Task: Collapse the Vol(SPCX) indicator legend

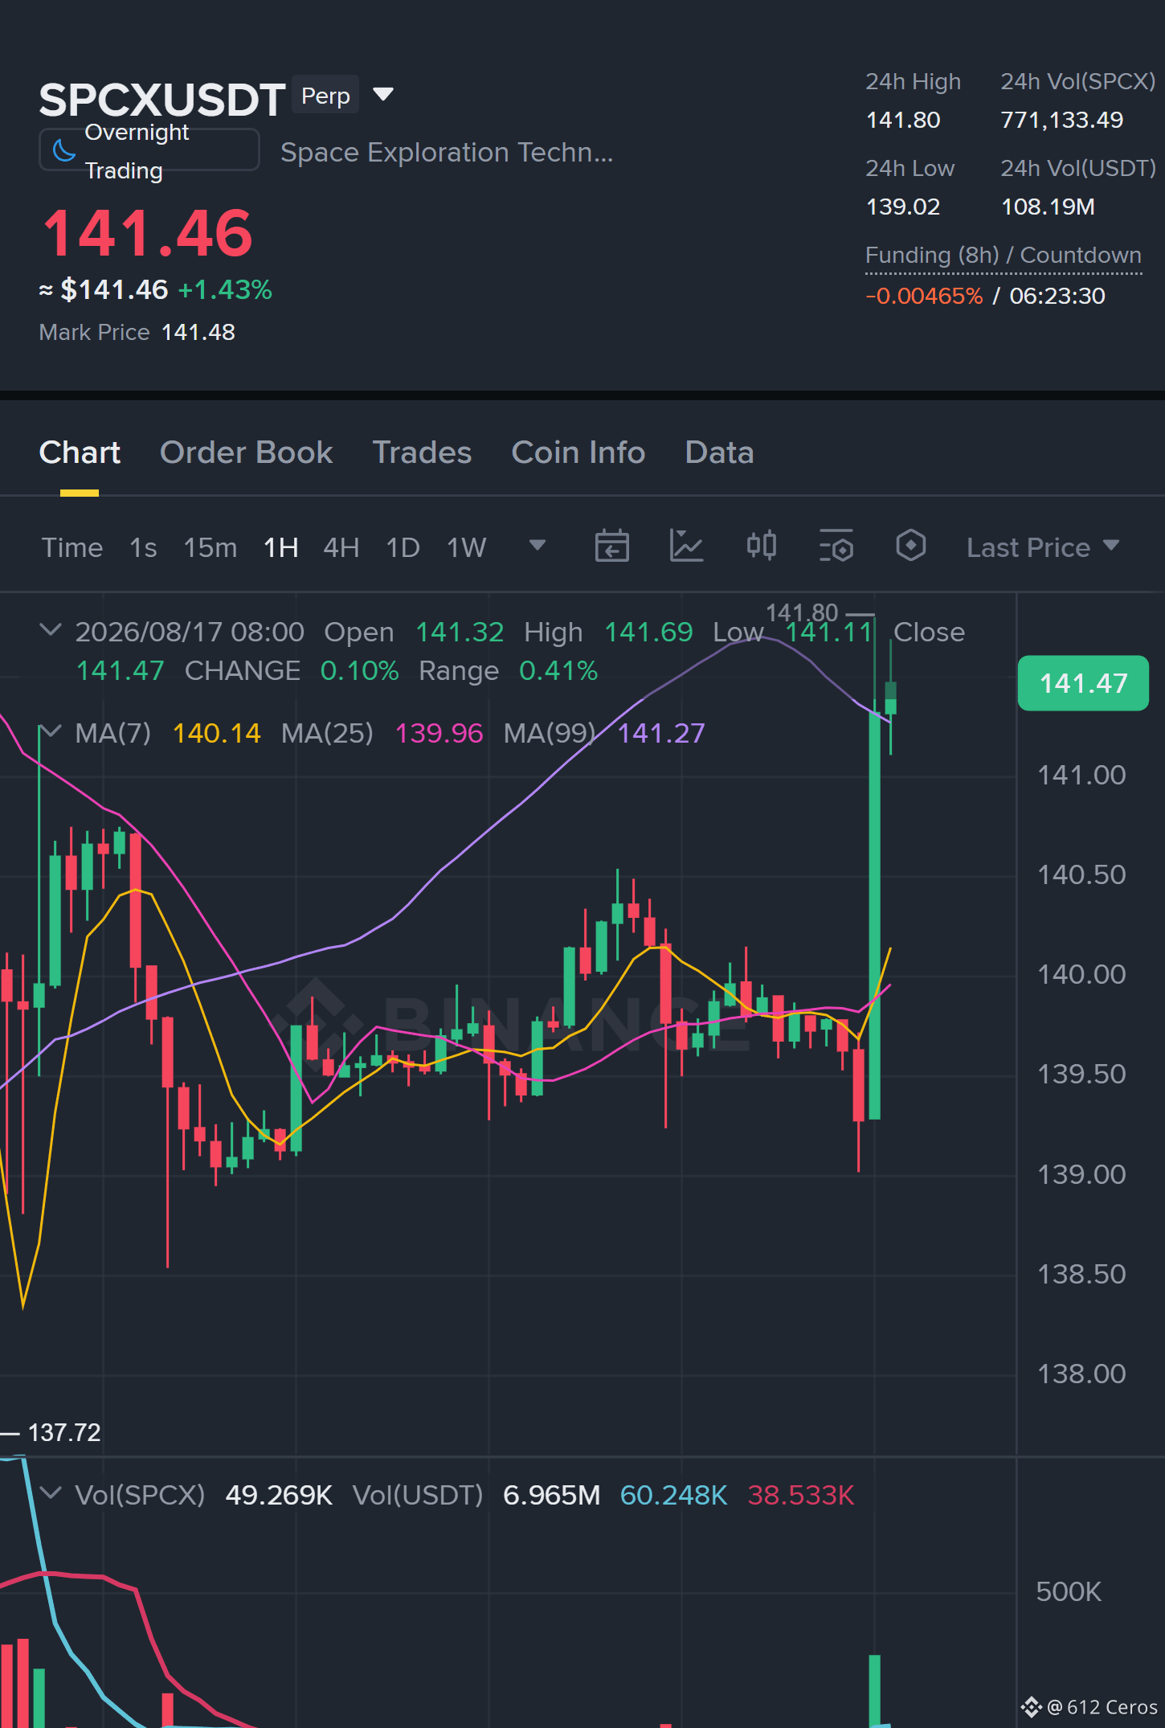Action: pyautogui.click(x=51, y=1493)
